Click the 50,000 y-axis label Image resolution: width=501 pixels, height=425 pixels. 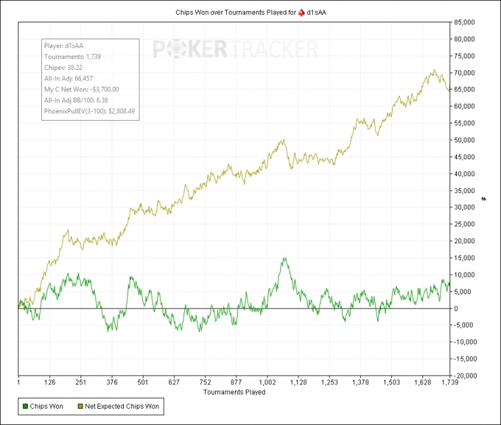click(x=464, y=140)
